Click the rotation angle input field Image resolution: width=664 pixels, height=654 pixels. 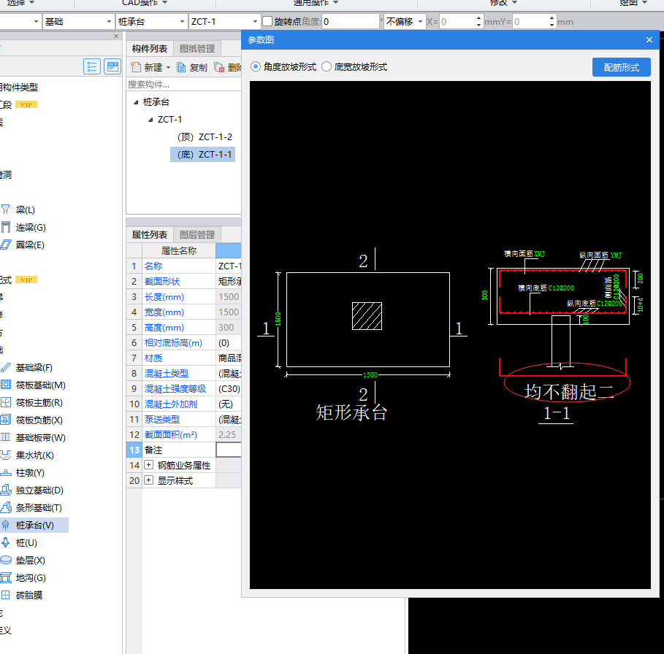point(351,22)
